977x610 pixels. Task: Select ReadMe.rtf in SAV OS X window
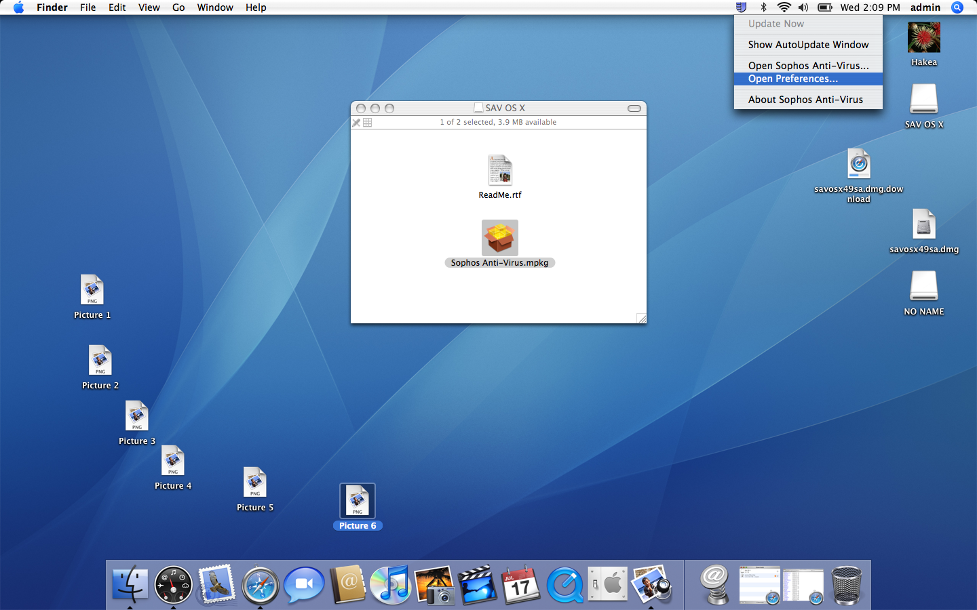(500, 171)
